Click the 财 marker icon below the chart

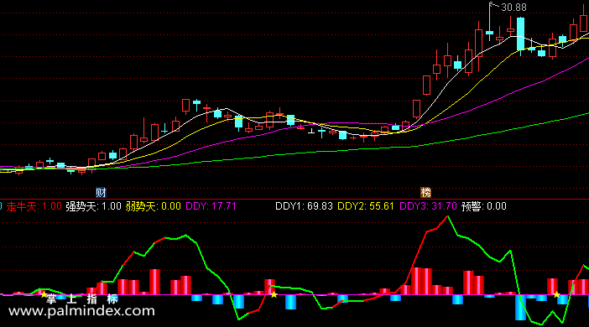coord(101,193)
